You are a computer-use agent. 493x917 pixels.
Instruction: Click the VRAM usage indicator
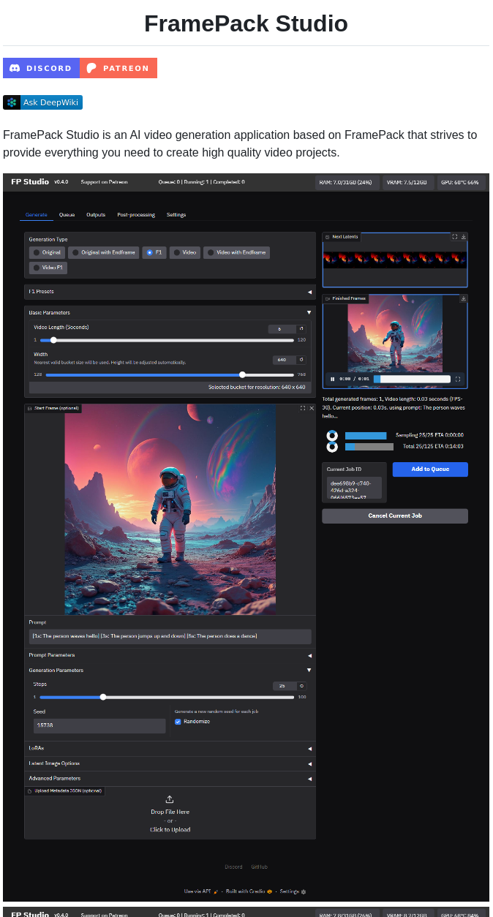point(408,182)
